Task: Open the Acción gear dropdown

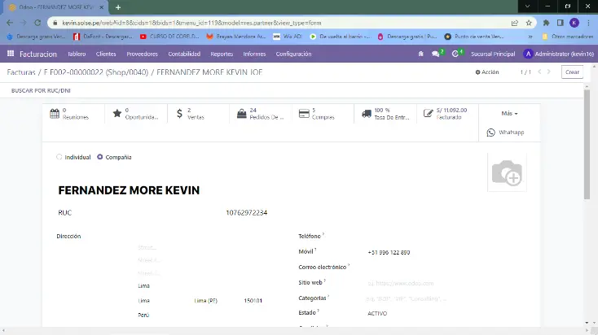Action: pyautogui.click(x=487, y=72)
